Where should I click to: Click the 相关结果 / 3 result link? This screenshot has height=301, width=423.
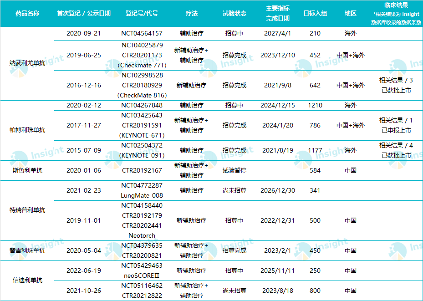point(396,81)
